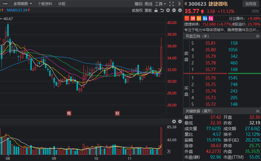Screen dimensions: 261x161
Task: Click the 最高 value 37.42
Action: click(216, 117)
